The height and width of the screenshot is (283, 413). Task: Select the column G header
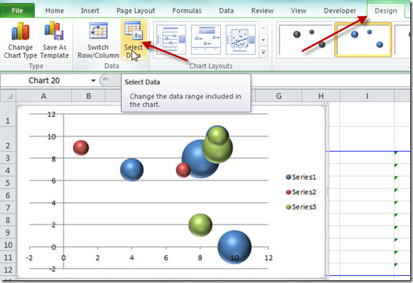(279, 96)
